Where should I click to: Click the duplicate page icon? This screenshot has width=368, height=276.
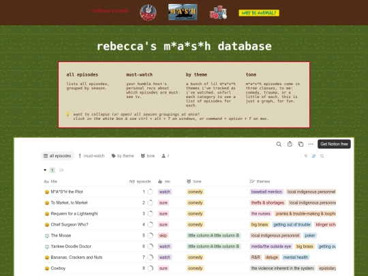point(301,144)
